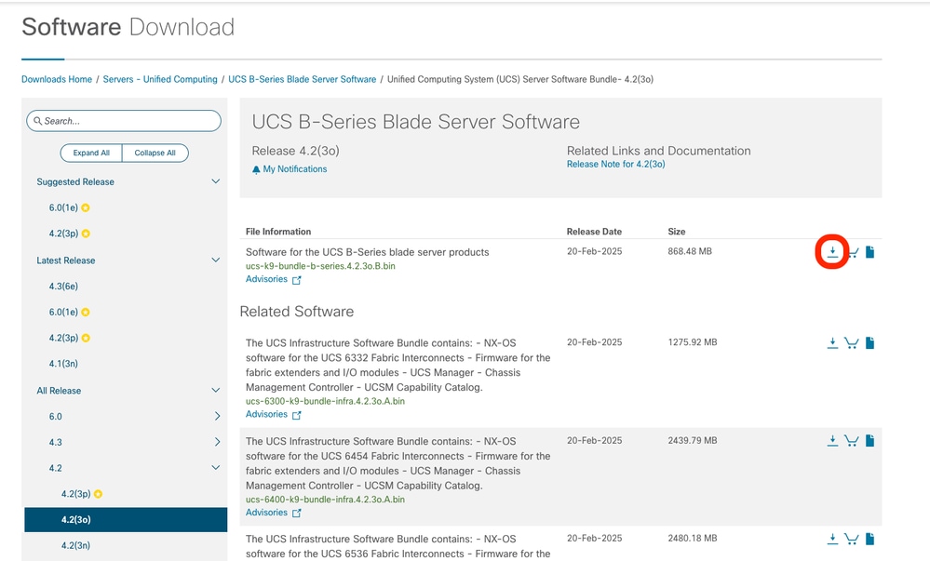Select 6.0(1e) under Suggested Release
Screen dimensions: 930x561
pos(63,207)
